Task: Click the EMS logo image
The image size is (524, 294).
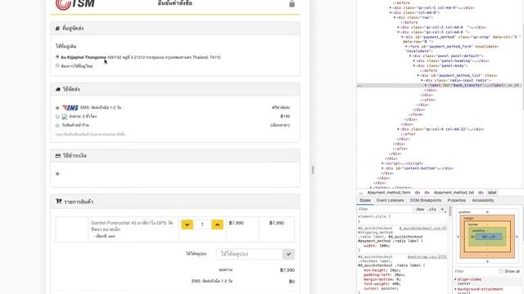Action: click(x=70, y=108)
